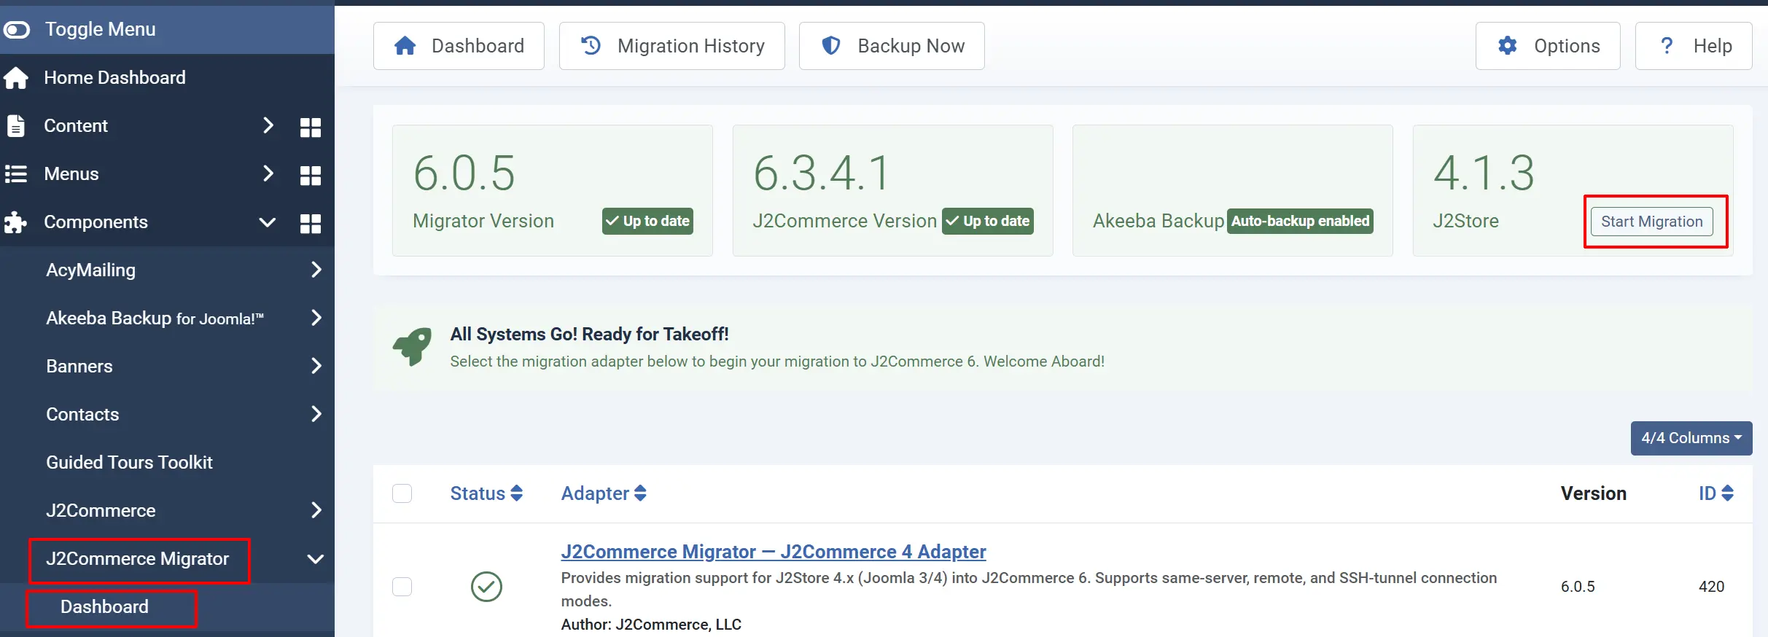
Task: Click the adapter ID value 420
Action: point(1711,587)
